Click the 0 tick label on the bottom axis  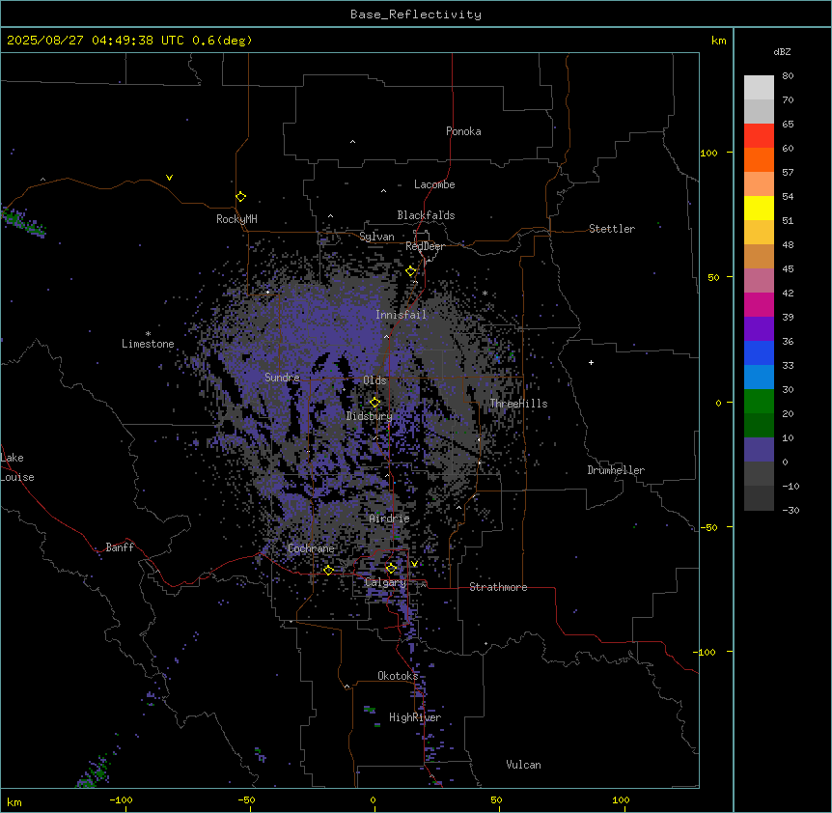coord(373,799)
